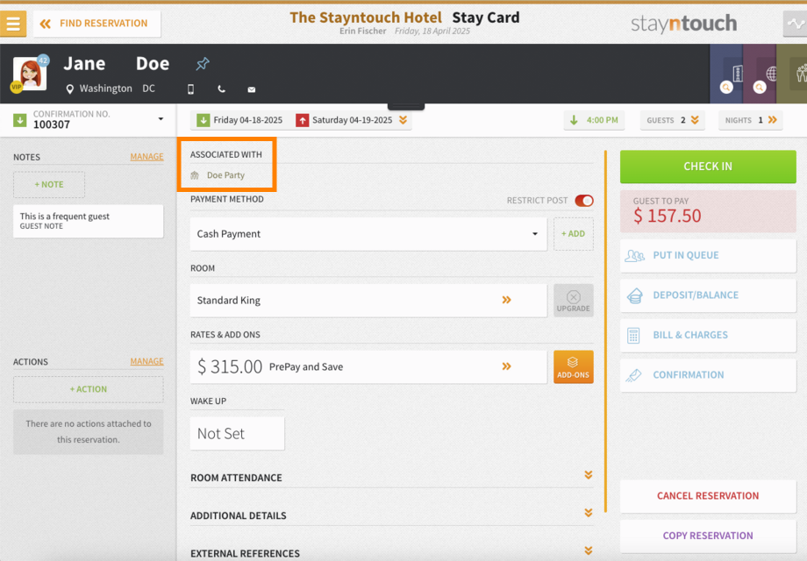Open the Add-Ons button
807x561 pixels.
coord(574,366)
